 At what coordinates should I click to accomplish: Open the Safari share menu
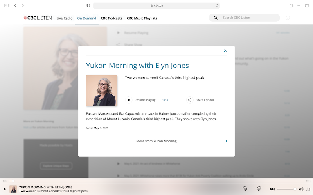click(291, 5)
